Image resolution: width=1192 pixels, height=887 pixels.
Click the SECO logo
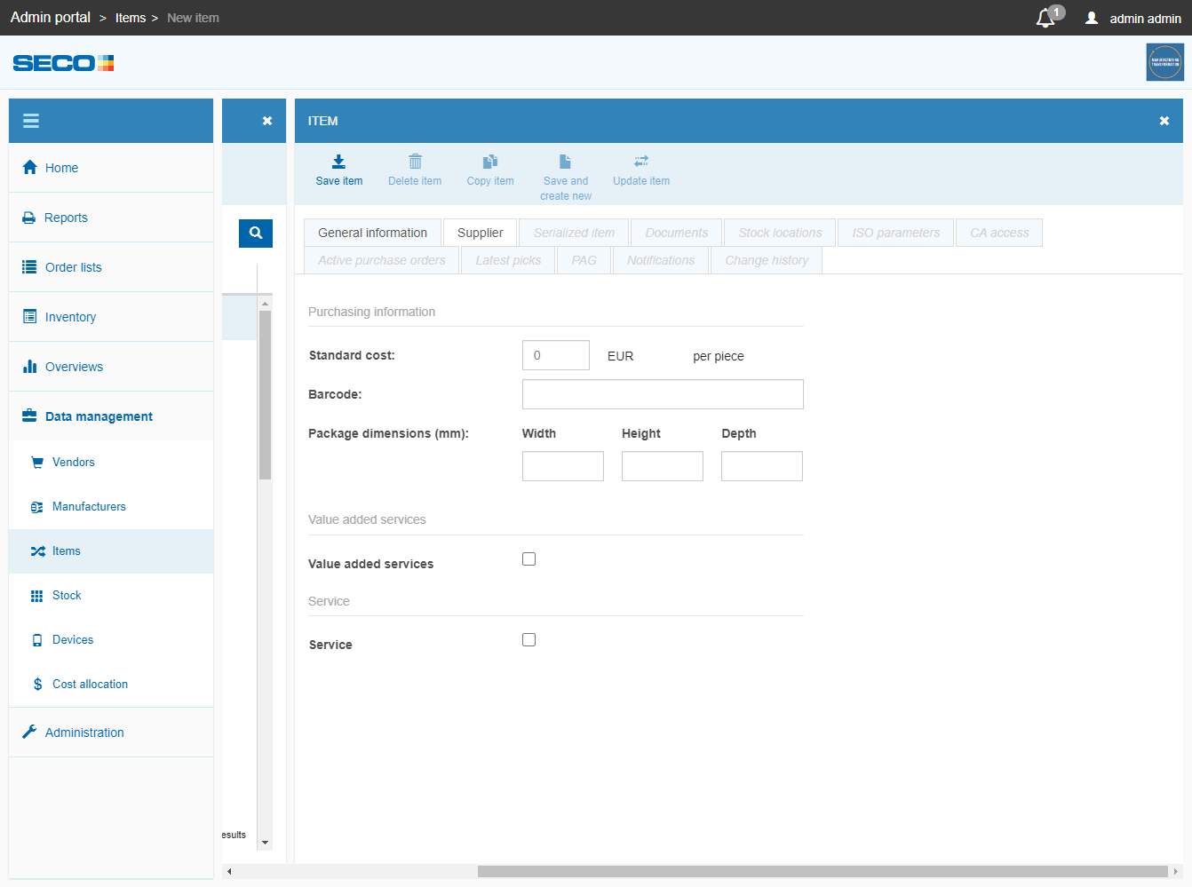coord(64,63)
